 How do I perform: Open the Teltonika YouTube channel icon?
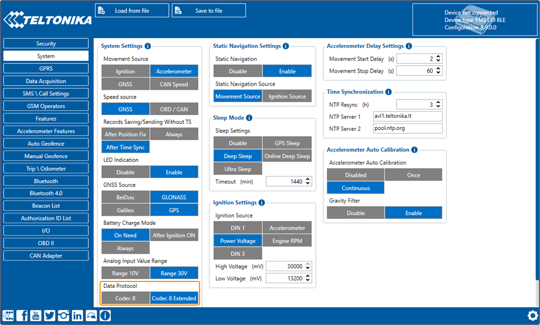pos(36,316)
